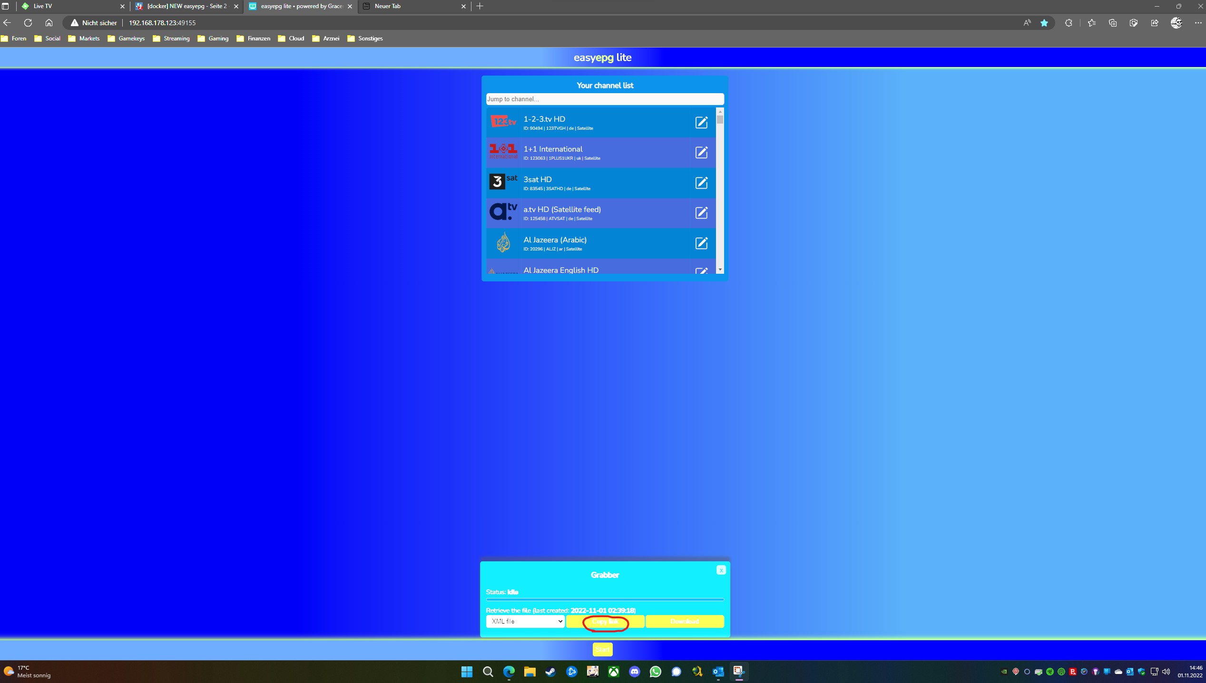Open the tab actions menu icon
The height and width of the screenshot is (683, 1206).
(6, 6)
